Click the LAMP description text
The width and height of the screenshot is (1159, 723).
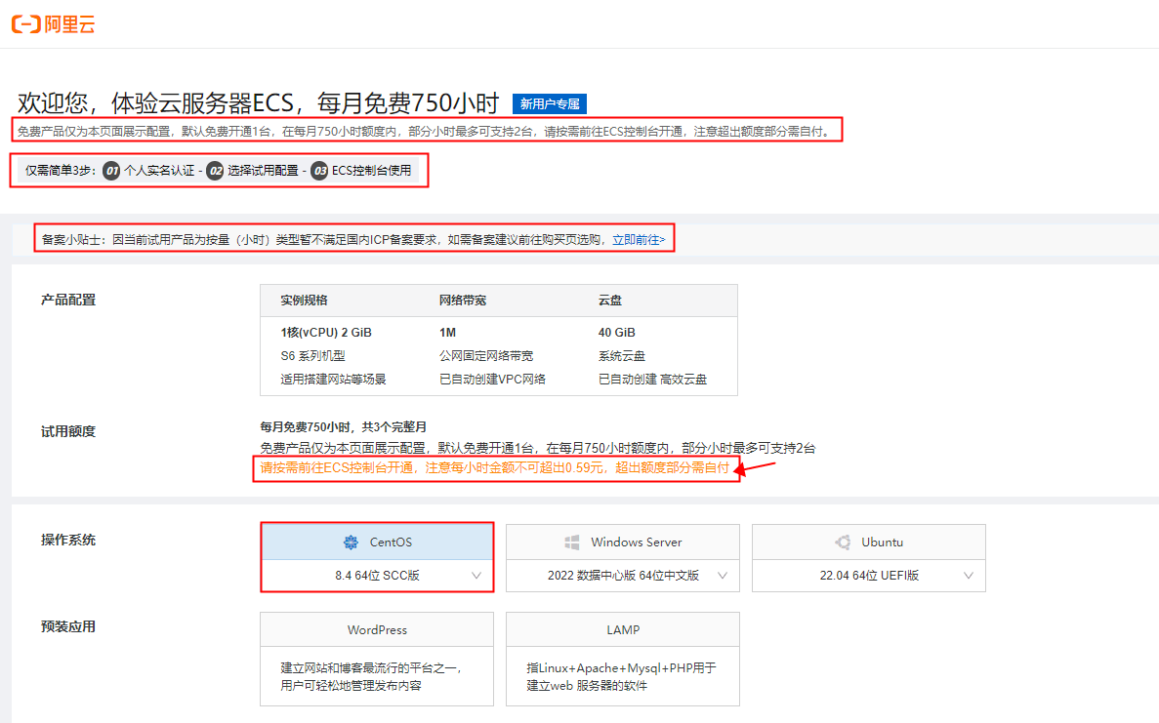[x=622, y=676]
